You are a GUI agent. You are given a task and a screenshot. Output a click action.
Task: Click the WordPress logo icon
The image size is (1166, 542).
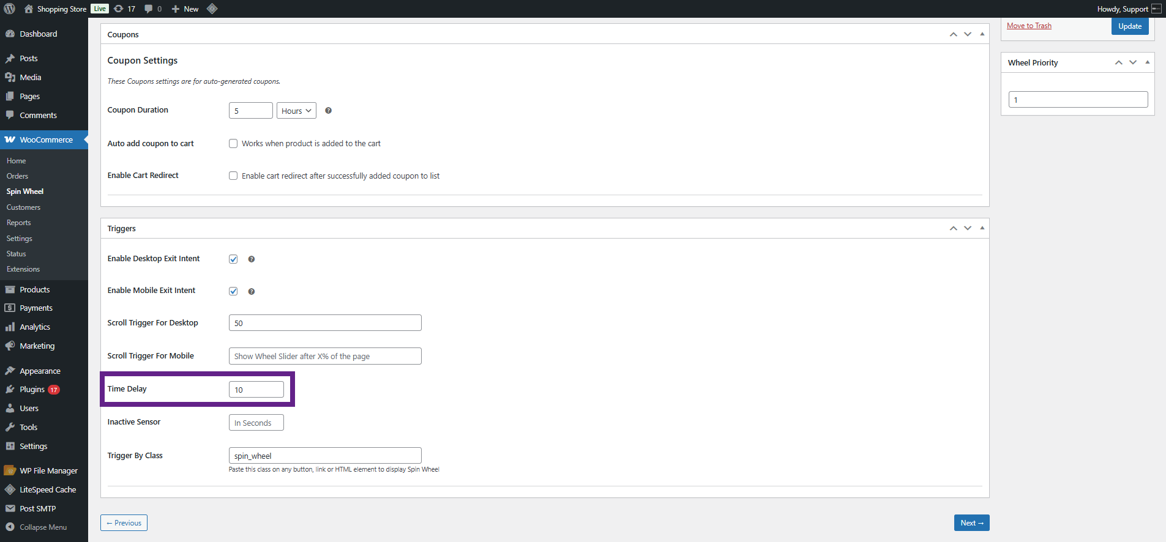(x=9, y=9)
